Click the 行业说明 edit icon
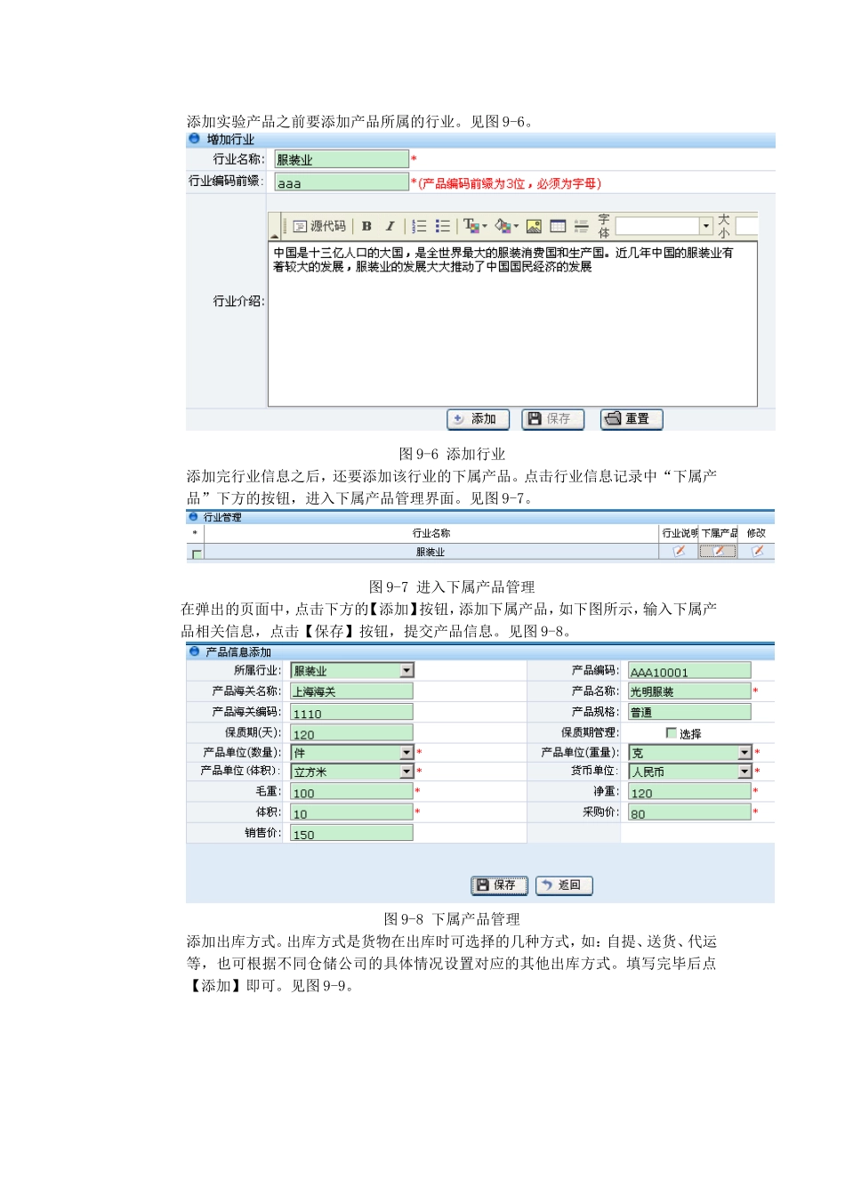845x1196 pixels. click(x=678, y=552)
